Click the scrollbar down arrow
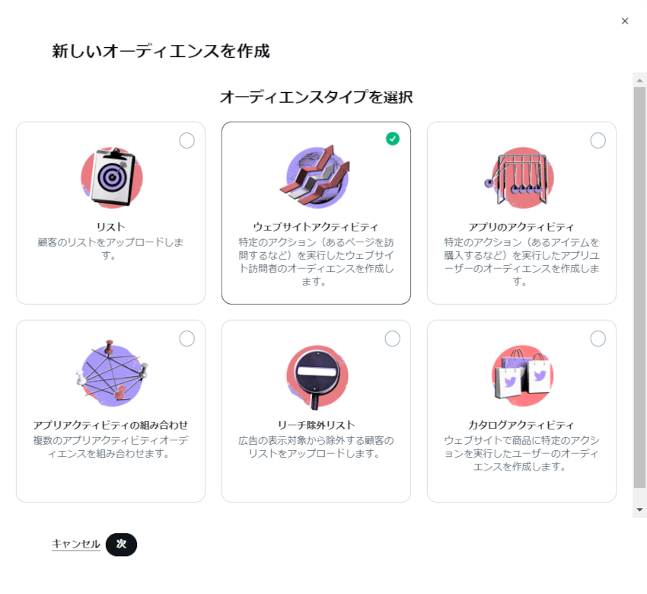 tap(639, 509)
